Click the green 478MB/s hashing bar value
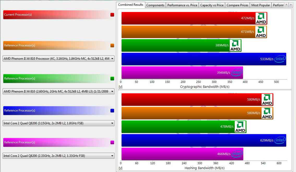Screen dimensions: 296x172 pyautogui.click(x=227, y=127)
